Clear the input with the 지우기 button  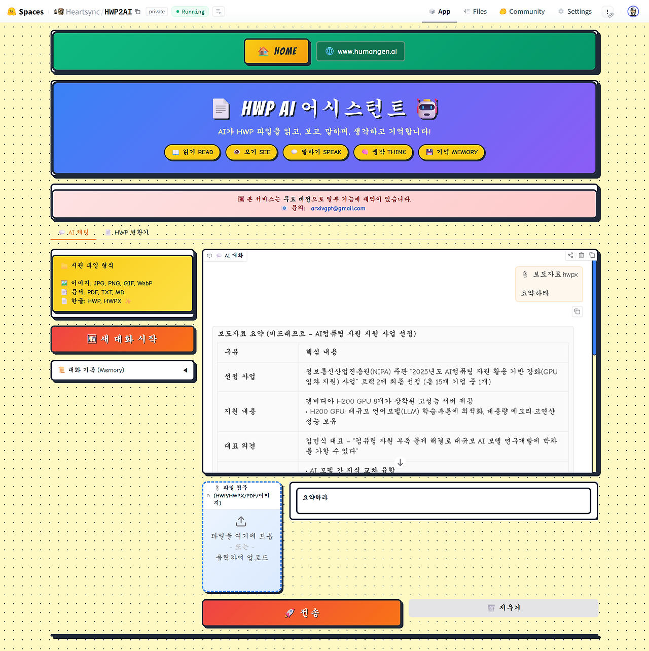pyautogui.click(x=503, y=608)
